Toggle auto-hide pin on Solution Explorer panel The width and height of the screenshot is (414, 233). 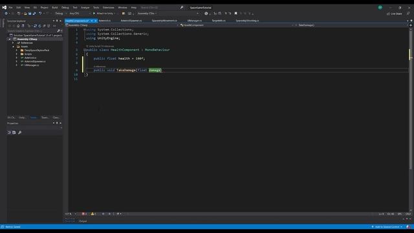[x=57, y=21]
